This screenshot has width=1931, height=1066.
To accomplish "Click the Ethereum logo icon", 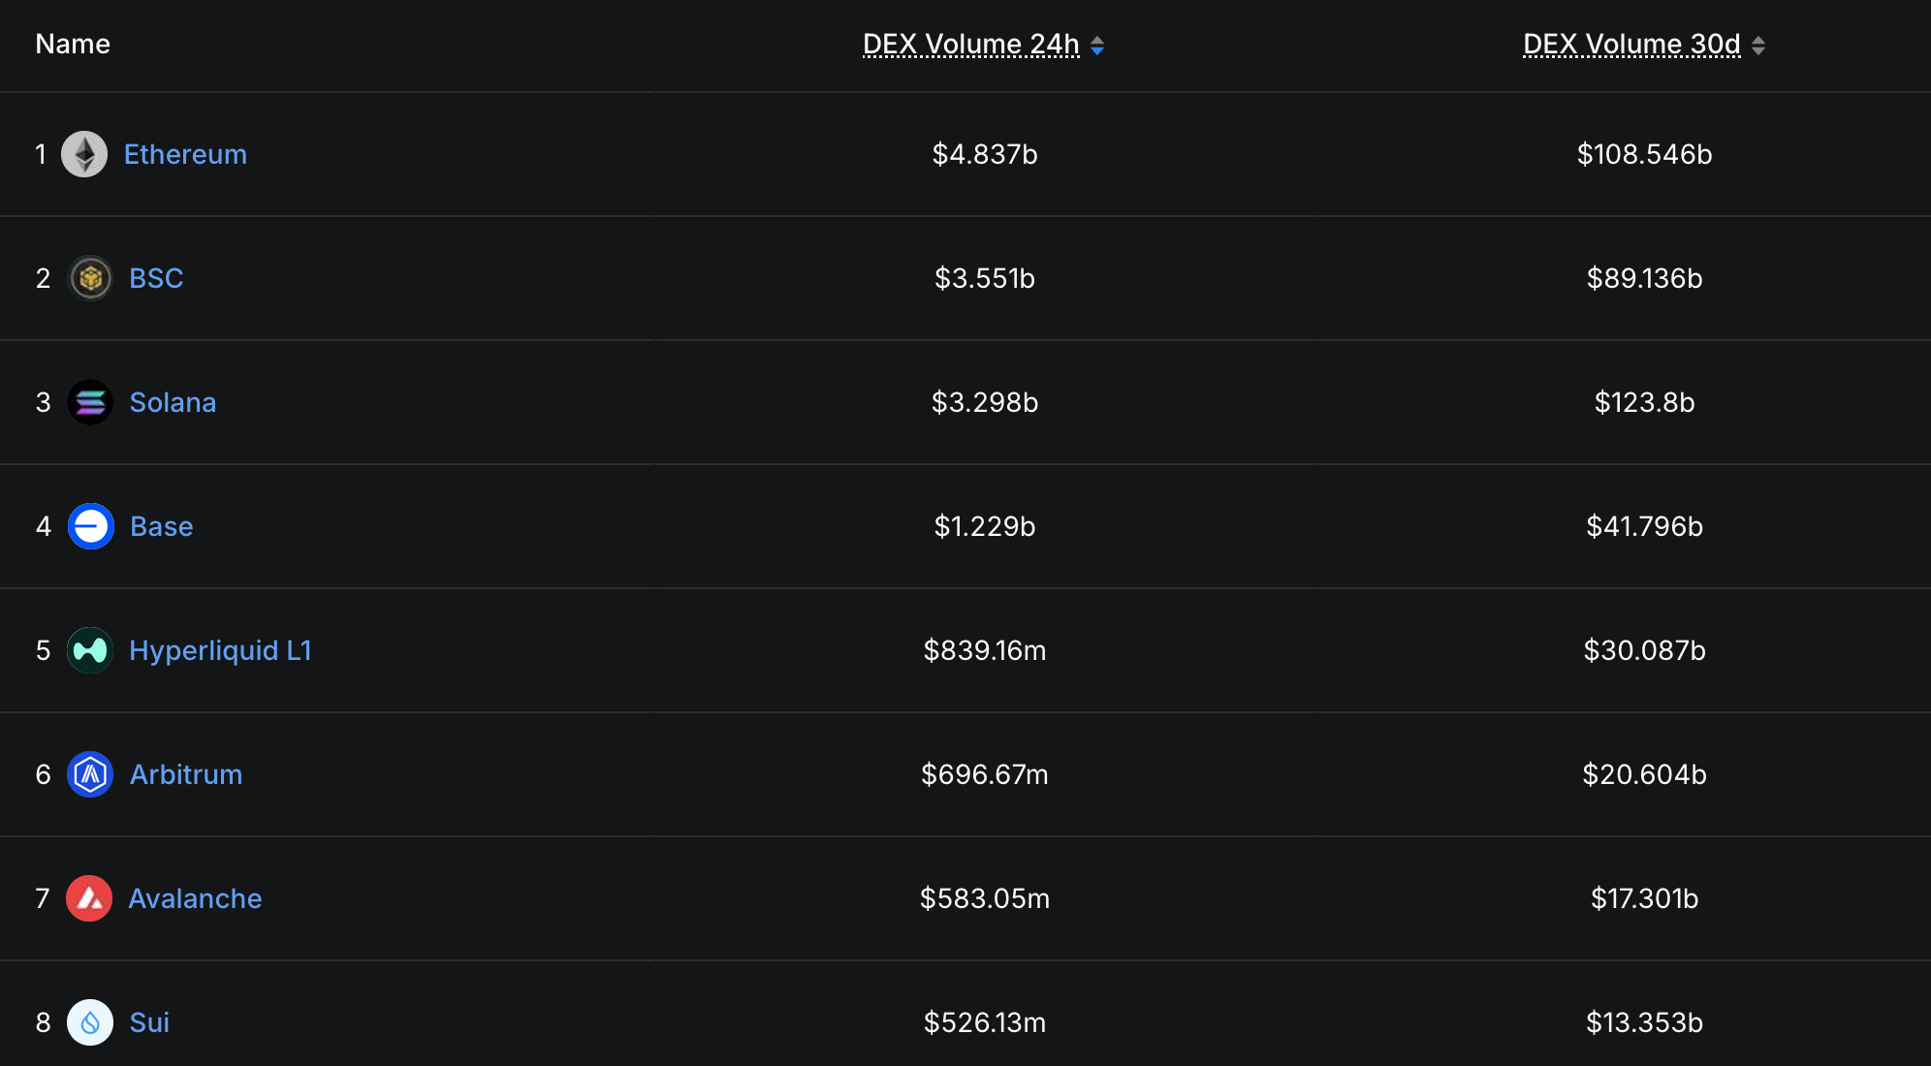I will tap(84, 154).
